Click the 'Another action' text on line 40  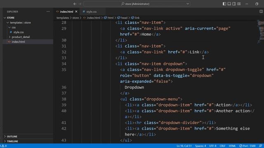pyautogui.click(x=233, y=111)
